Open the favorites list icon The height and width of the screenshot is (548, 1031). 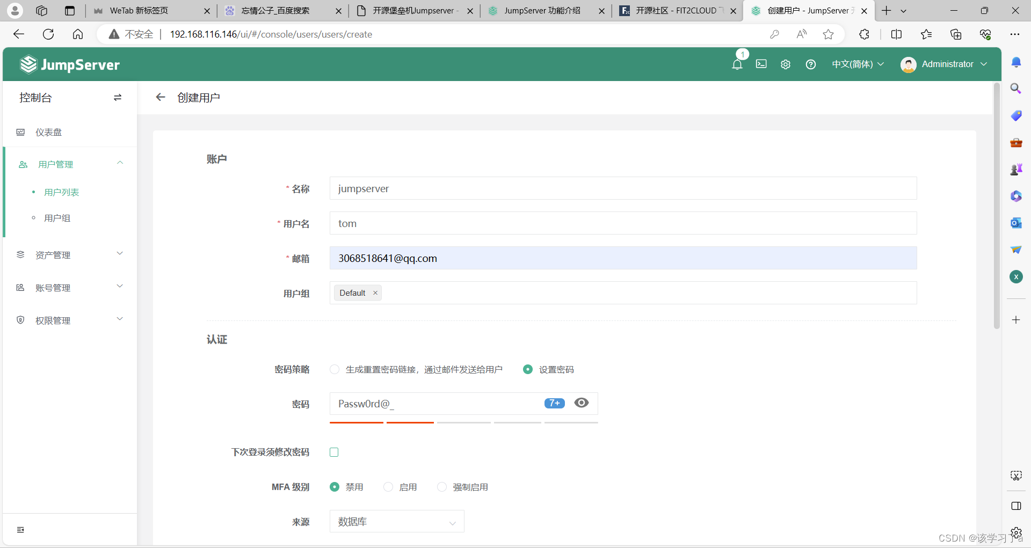click(926, 34)
